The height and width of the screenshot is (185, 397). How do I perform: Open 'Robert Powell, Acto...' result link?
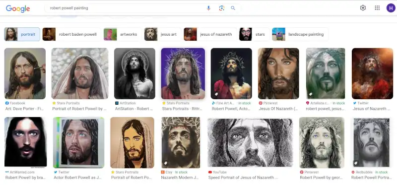coord(231,109)
